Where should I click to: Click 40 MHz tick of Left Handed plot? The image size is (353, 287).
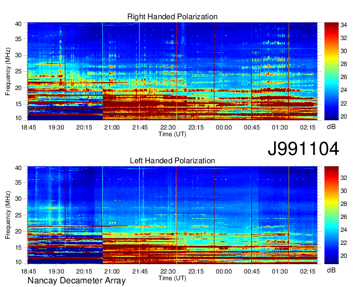18,168
